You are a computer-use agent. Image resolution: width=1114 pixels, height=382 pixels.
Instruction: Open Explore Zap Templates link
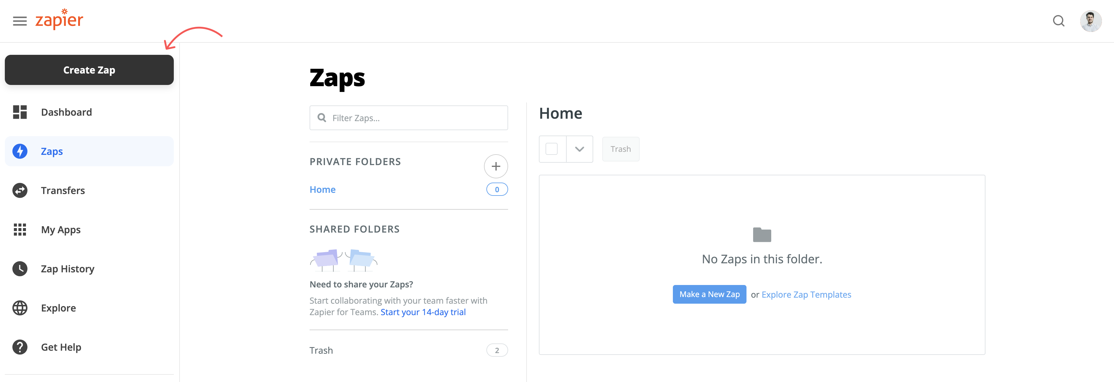coord(806,294)
